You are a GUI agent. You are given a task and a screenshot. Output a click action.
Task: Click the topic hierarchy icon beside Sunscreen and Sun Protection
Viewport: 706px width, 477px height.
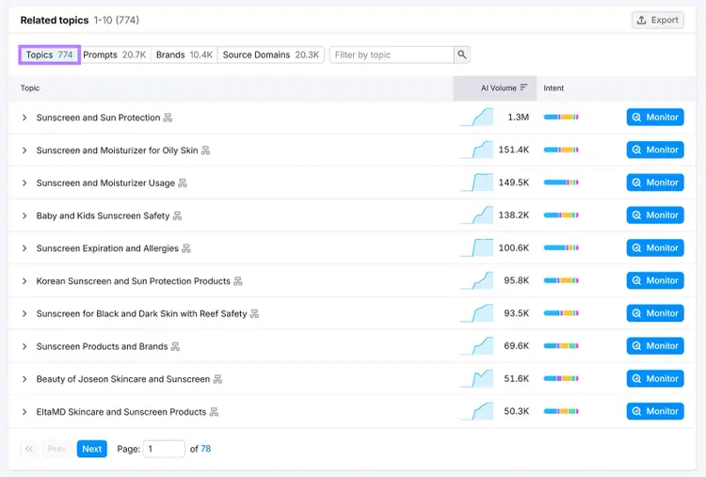[x=168, y=118]
